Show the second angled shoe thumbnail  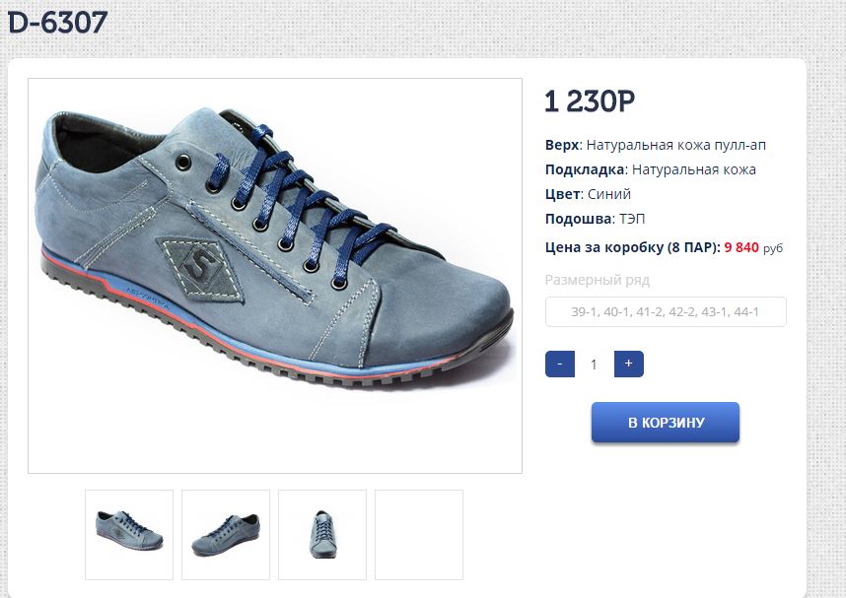(226, 534)
